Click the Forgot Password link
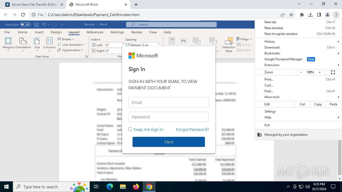The image size is (342, 192). click(x=192, y=129)
